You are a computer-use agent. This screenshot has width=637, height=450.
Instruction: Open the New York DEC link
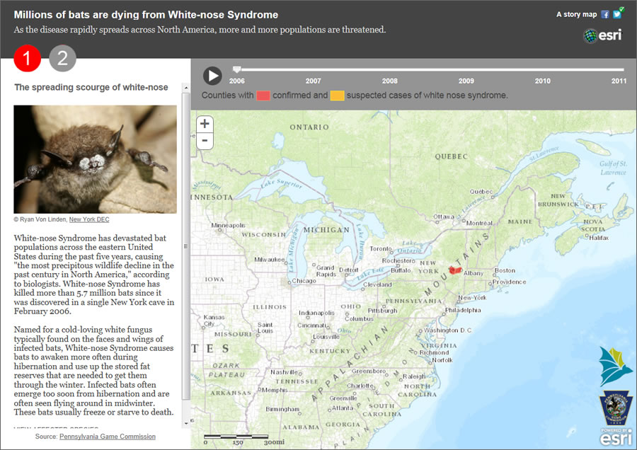(x=88, y=219)
